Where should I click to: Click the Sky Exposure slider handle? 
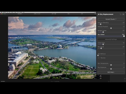[x=111, y=69]
